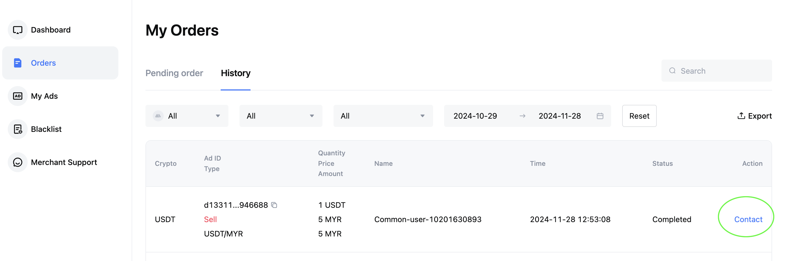Image resolution: width=792 pixels, height=261 pixels.
Task: Click the search magnifier icon
Action: pos(673,71)
